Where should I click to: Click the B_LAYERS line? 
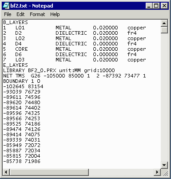click(16, 22)
